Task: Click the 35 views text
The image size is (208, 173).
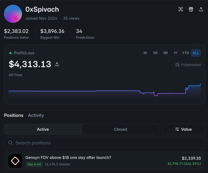Action: [x=71, y=18]
